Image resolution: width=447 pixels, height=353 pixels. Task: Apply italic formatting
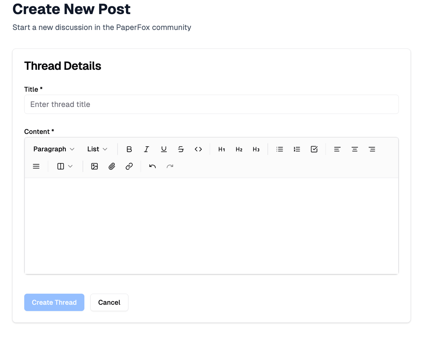pyautogui.click(x=146, y=149)
